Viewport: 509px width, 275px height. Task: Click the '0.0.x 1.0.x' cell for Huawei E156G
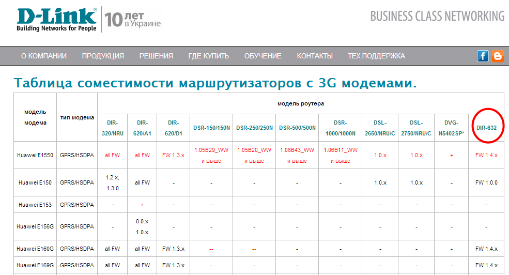142,226
